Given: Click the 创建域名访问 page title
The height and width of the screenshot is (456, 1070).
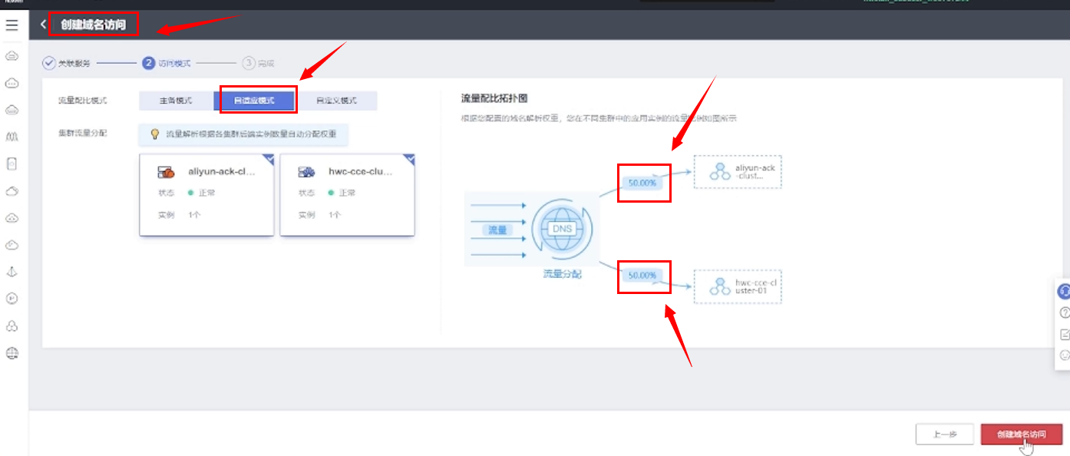Looking at the screenshot, I should pos(94,25).
